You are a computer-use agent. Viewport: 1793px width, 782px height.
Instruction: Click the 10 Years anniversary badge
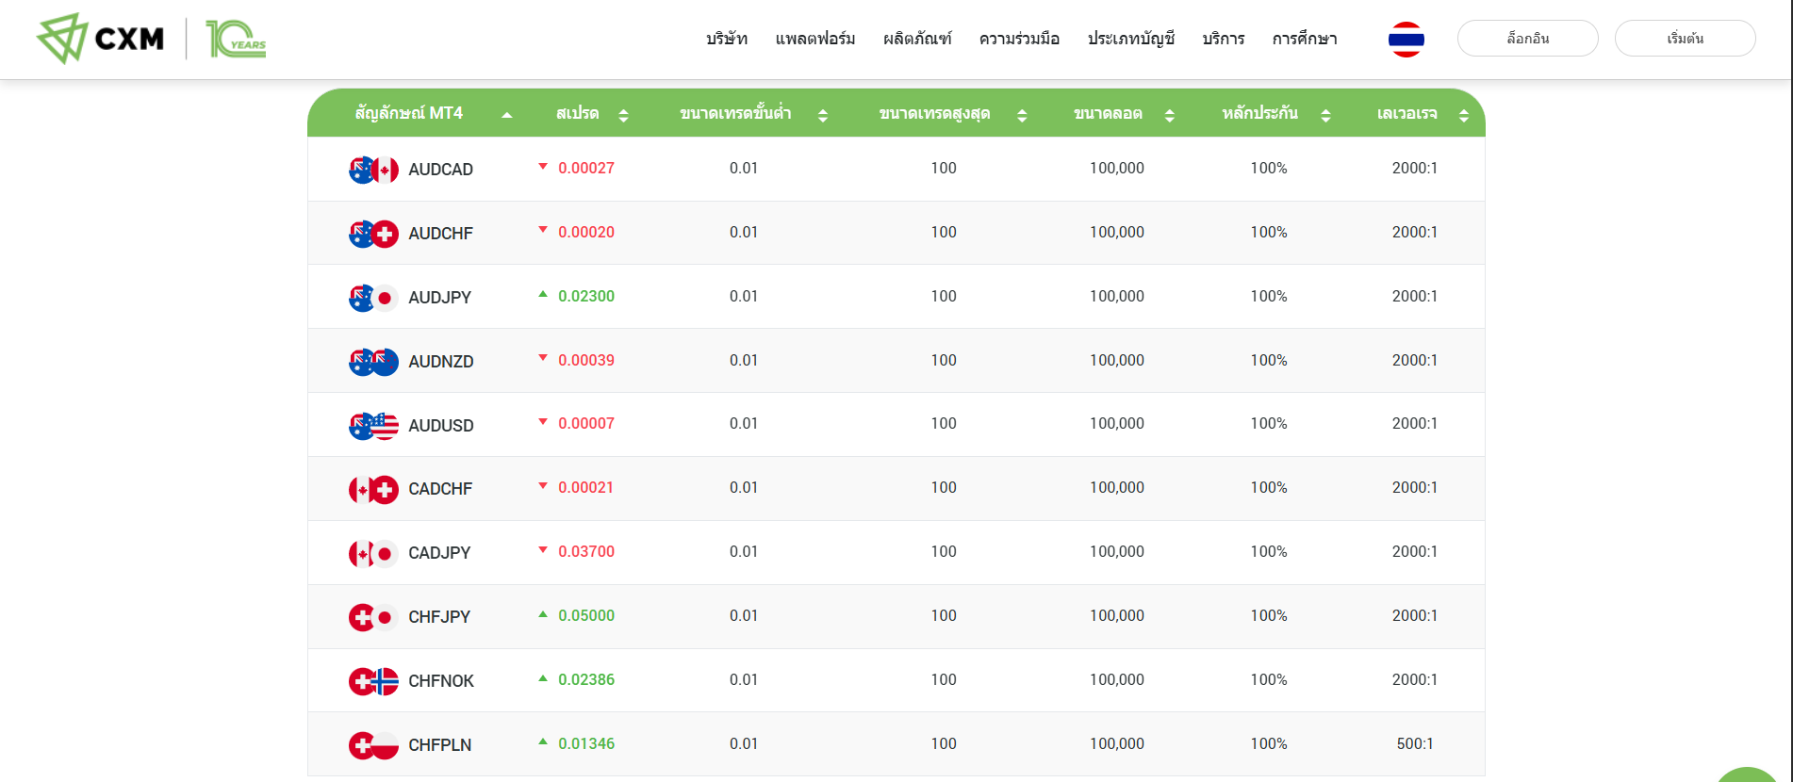[236, 39]
